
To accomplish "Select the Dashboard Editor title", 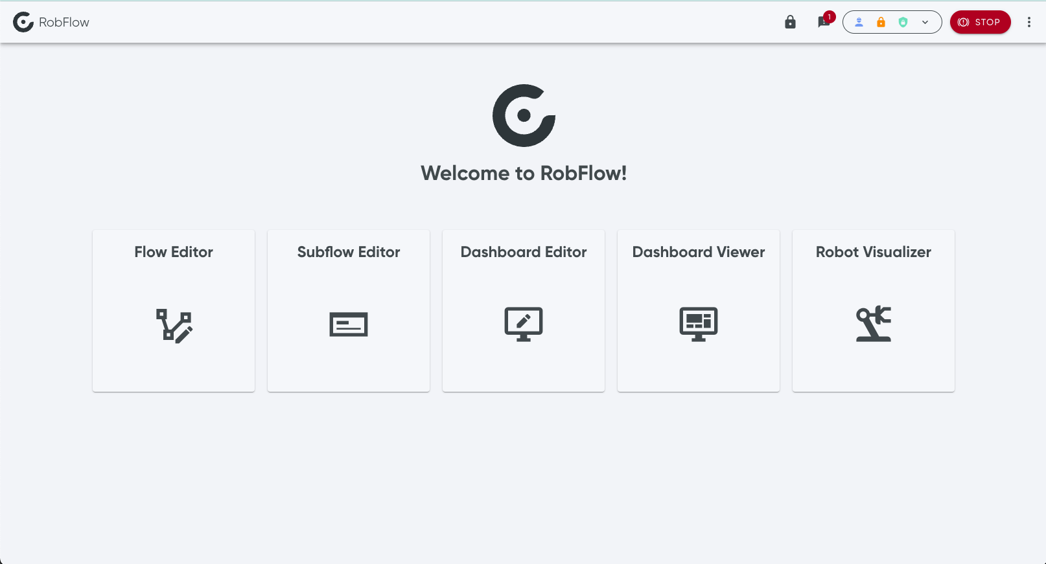I will point(524,252).
